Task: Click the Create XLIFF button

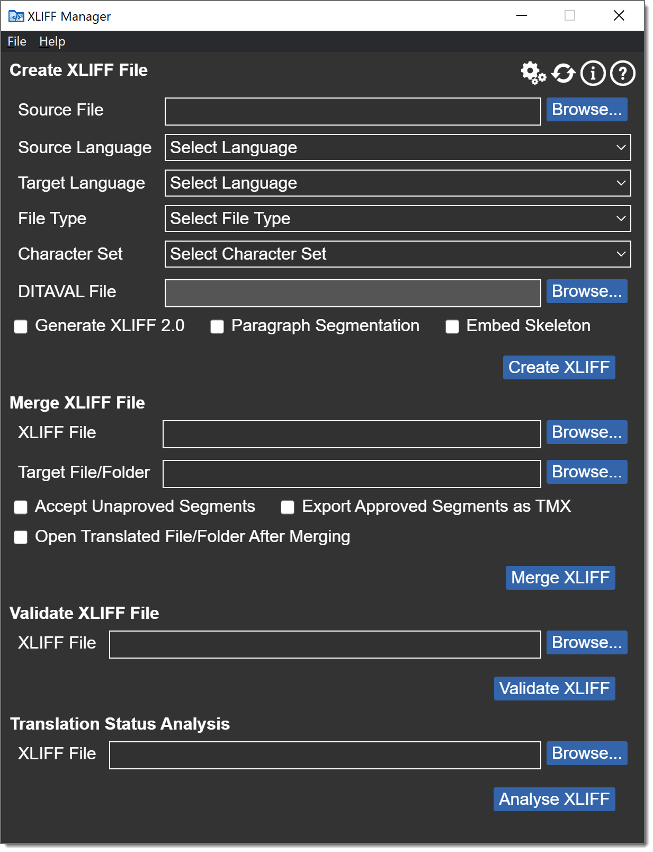Action: pos(559,367)
